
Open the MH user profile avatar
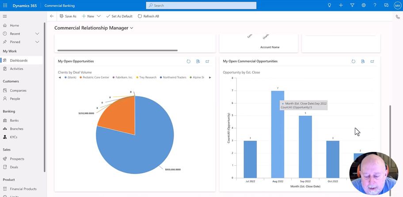point(397,5)
